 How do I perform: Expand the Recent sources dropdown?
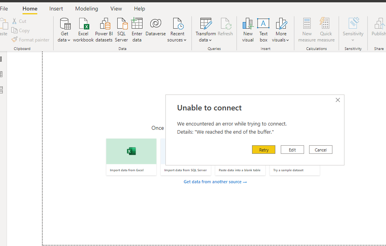pyautogui.click(x=177, y=30)
